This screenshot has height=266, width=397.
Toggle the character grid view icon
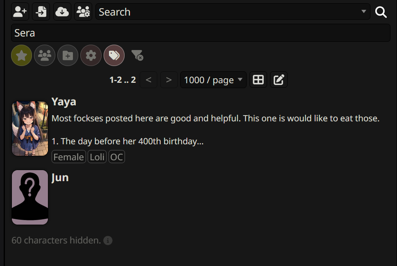pos(258,80)
